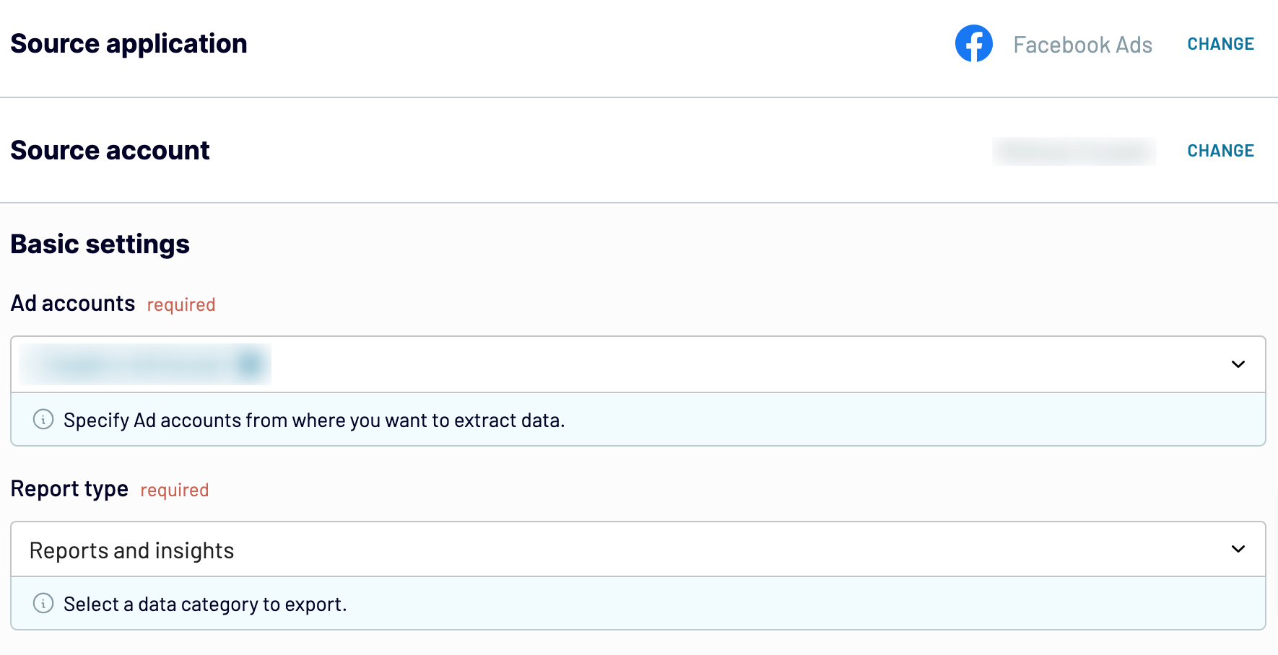
Task: Click the 'Specify Ad accounts' hint text
Action: [x=314, y=420]
